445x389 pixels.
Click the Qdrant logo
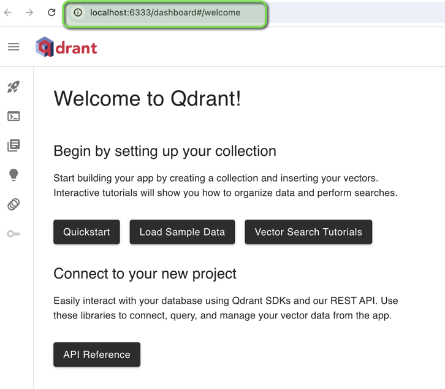coord(66,47)
